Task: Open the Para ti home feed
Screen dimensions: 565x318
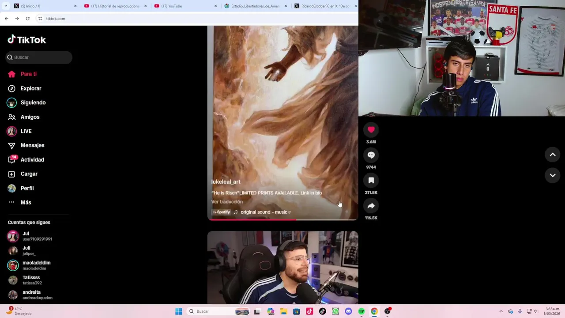Action: coord(22,74)
